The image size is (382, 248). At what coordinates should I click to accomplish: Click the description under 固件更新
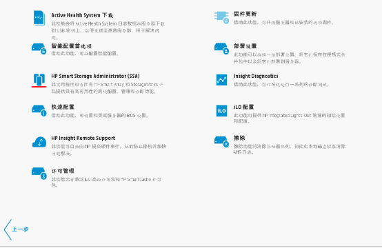[283, 22]
